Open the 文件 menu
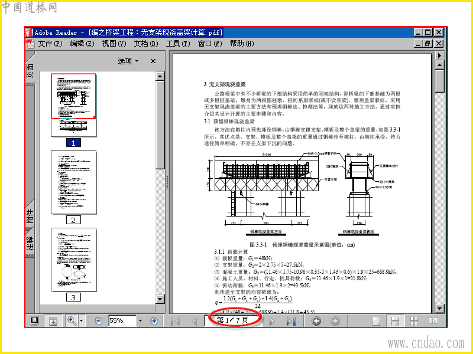 50,44
